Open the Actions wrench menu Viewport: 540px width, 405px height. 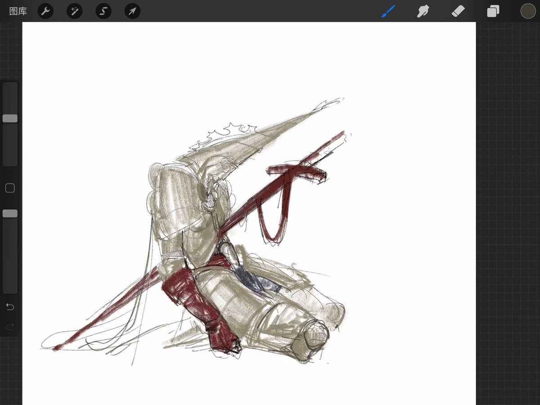[x=45, y=11]
